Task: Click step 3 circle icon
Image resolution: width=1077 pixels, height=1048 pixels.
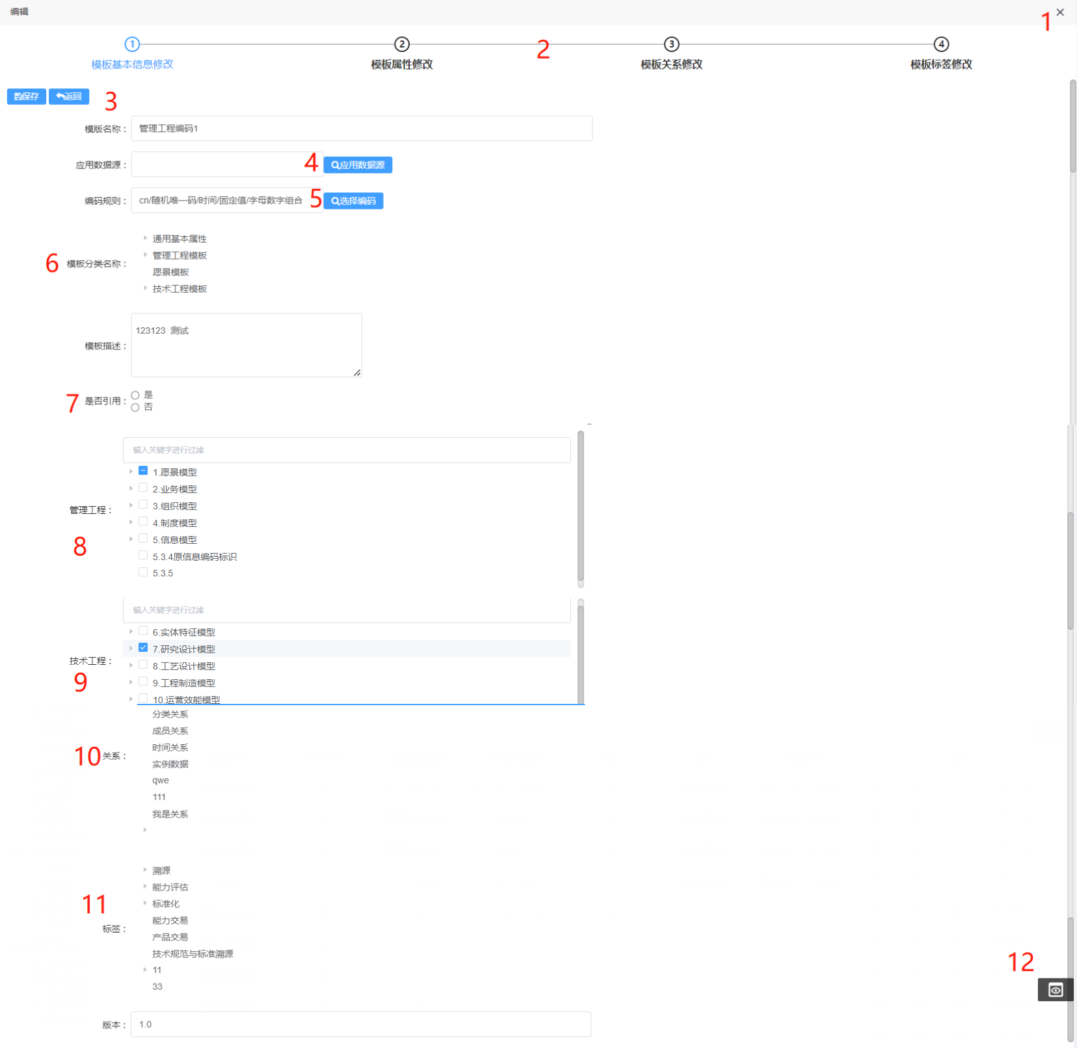Action: (x=671, y=44)
